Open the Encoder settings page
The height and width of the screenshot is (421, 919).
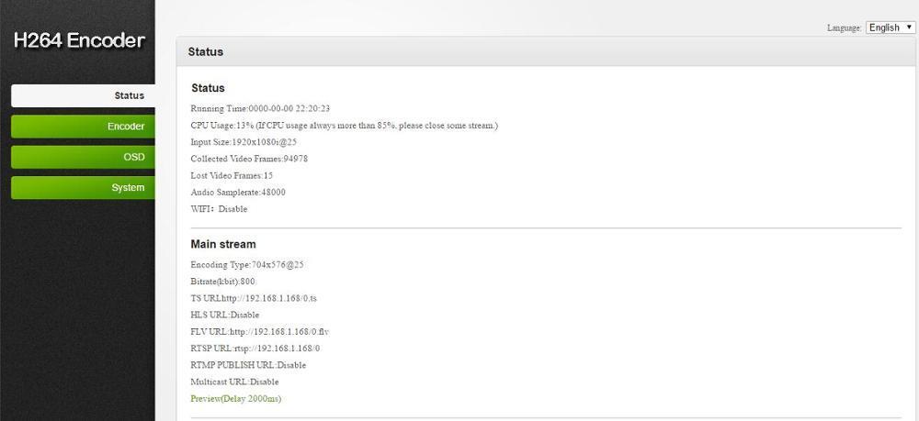83,127
